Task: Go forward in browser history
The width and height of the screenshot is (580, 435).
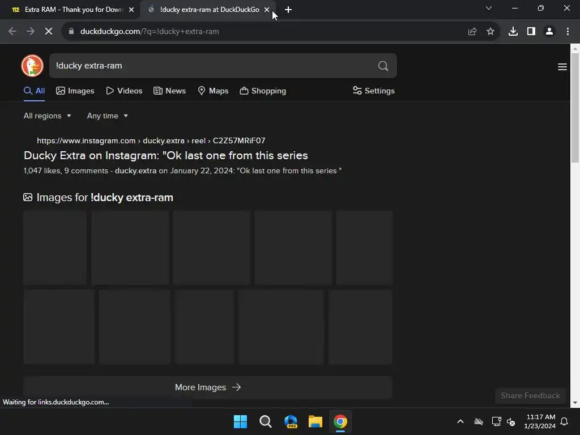Action: (x=31, y=32)
